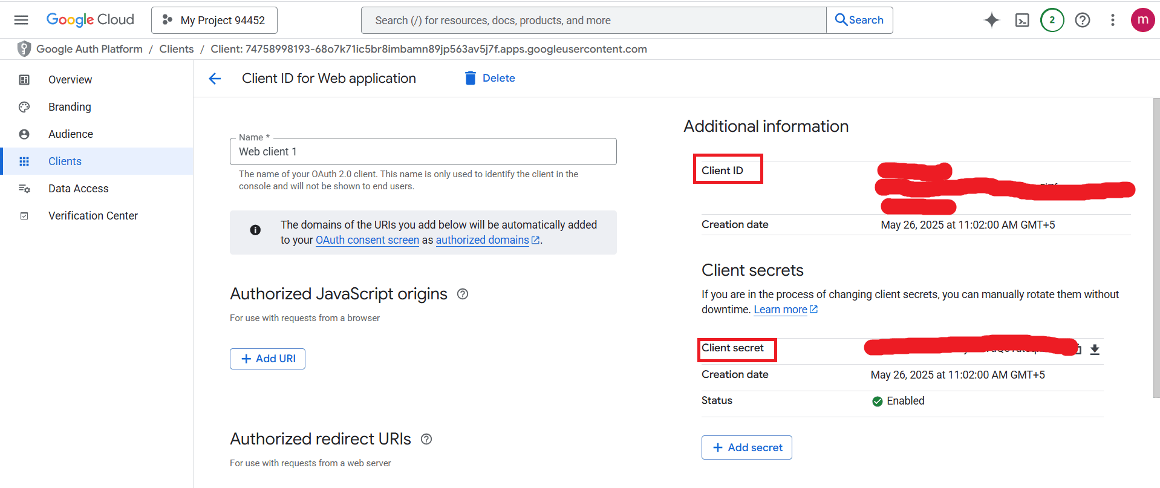Activate Cloud Shell terminal icon

tap(1022, 20)
